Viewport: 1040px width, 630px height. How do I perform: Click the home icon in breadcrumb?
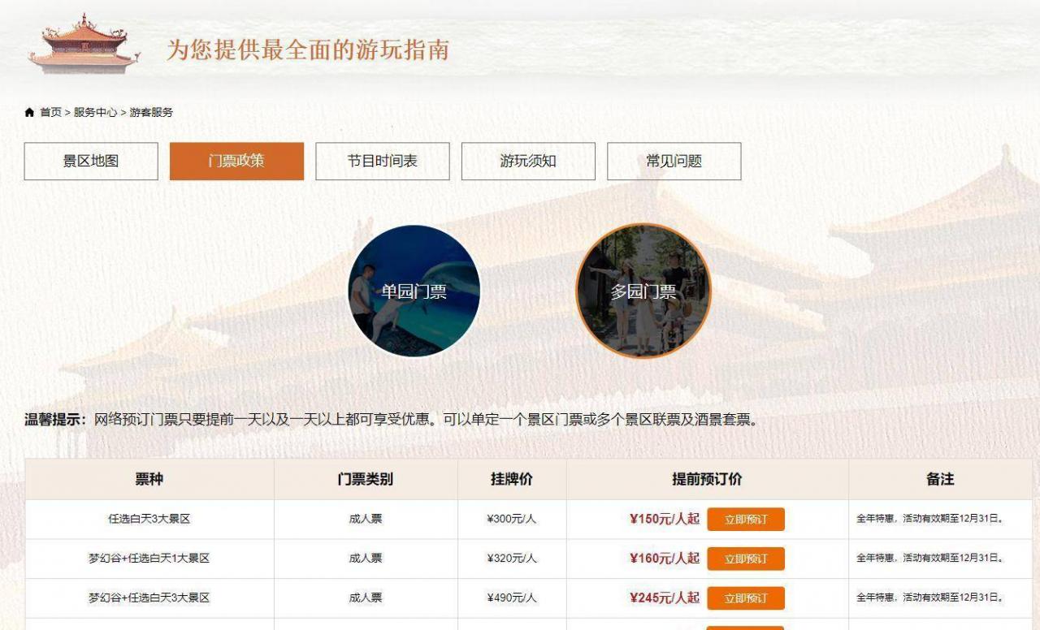[30, 112]
